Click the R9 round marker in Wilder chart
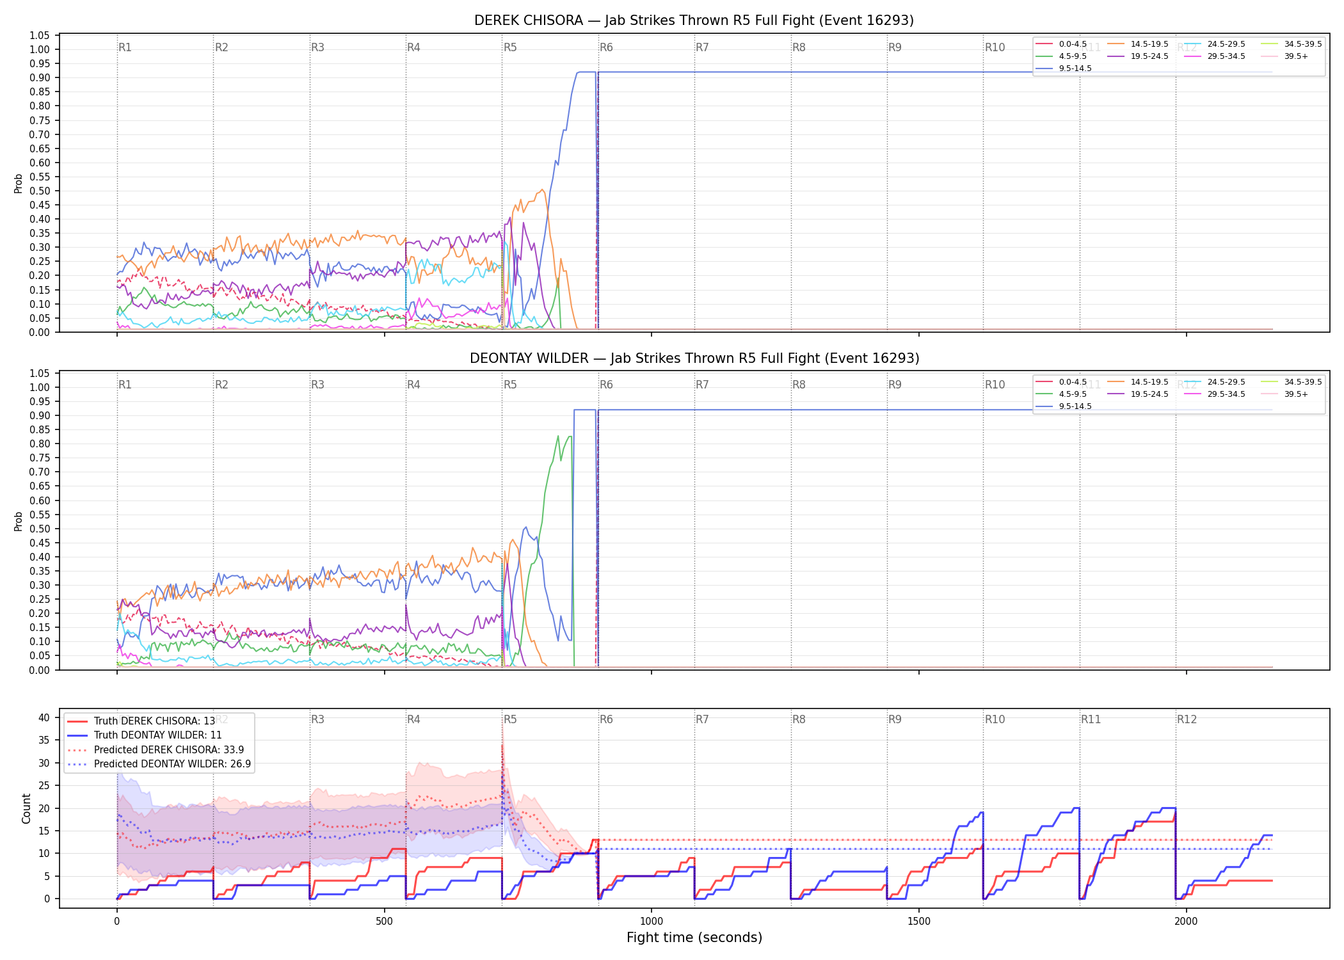The width and height of the screenshot is (1344, 960). (x=895, y=385)
